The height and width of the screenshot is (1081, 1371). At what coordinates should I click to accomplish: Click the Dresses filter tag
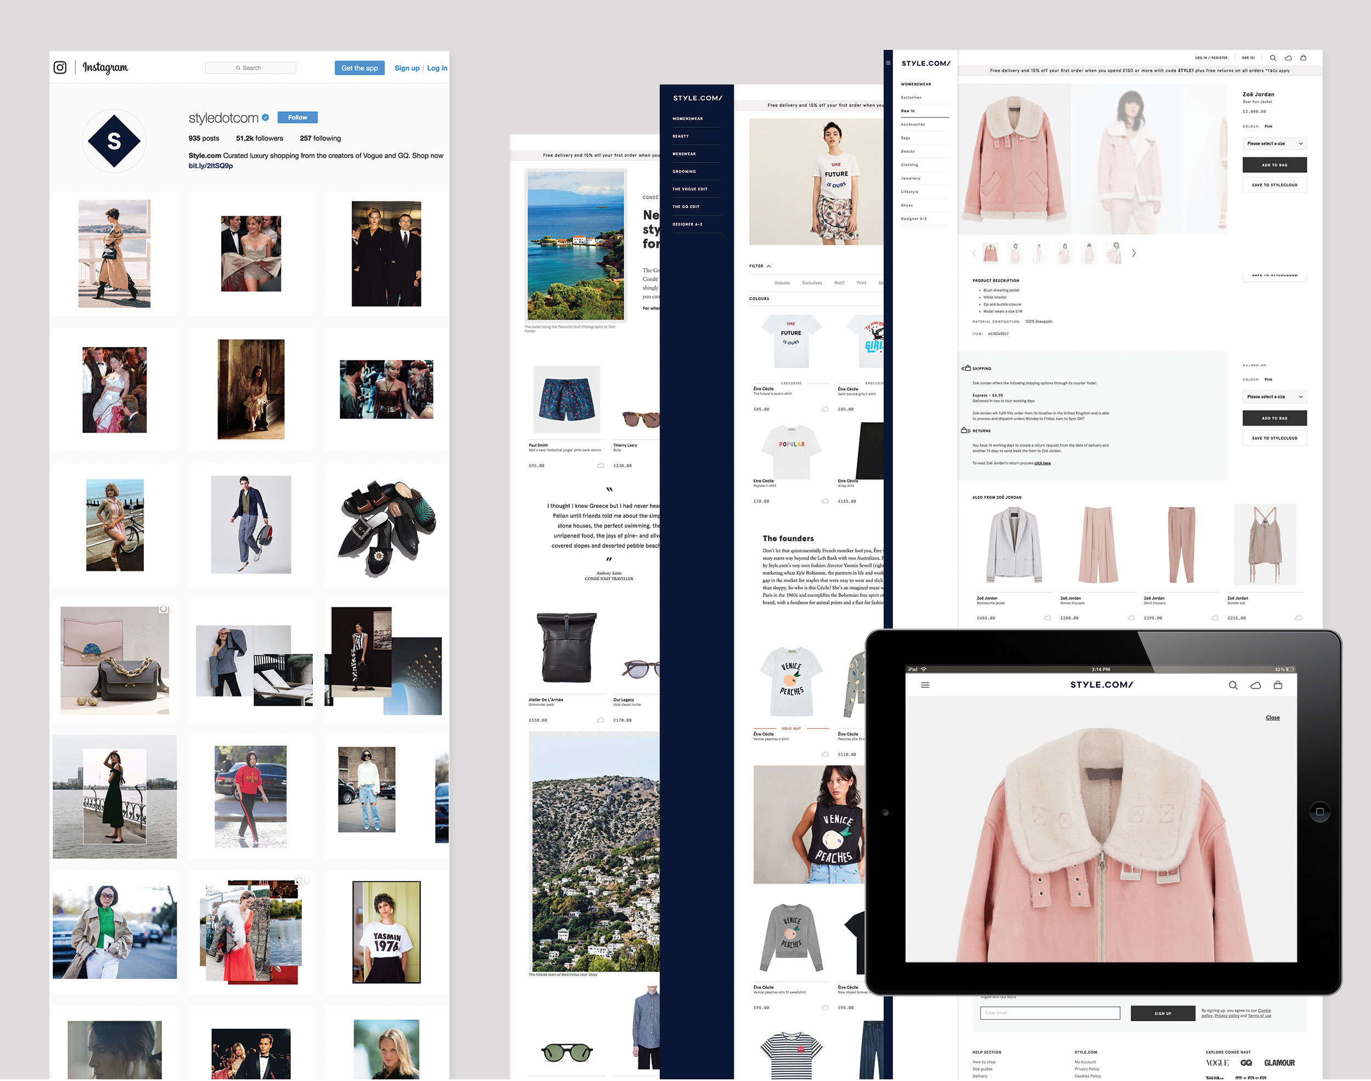[782, 283]
